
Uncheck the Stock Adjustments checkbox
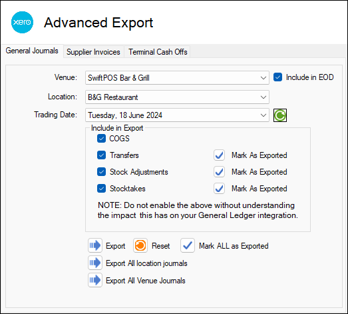pos(101,172)
